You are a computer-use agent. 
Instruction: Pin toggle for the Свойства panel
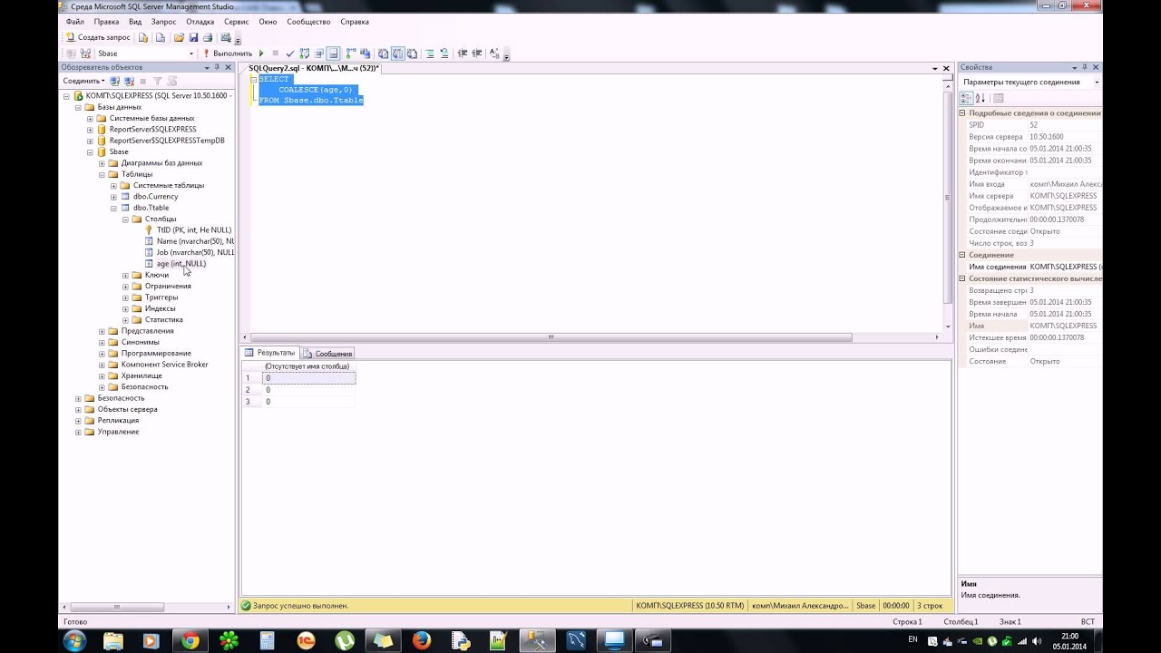coord(1085,68)
